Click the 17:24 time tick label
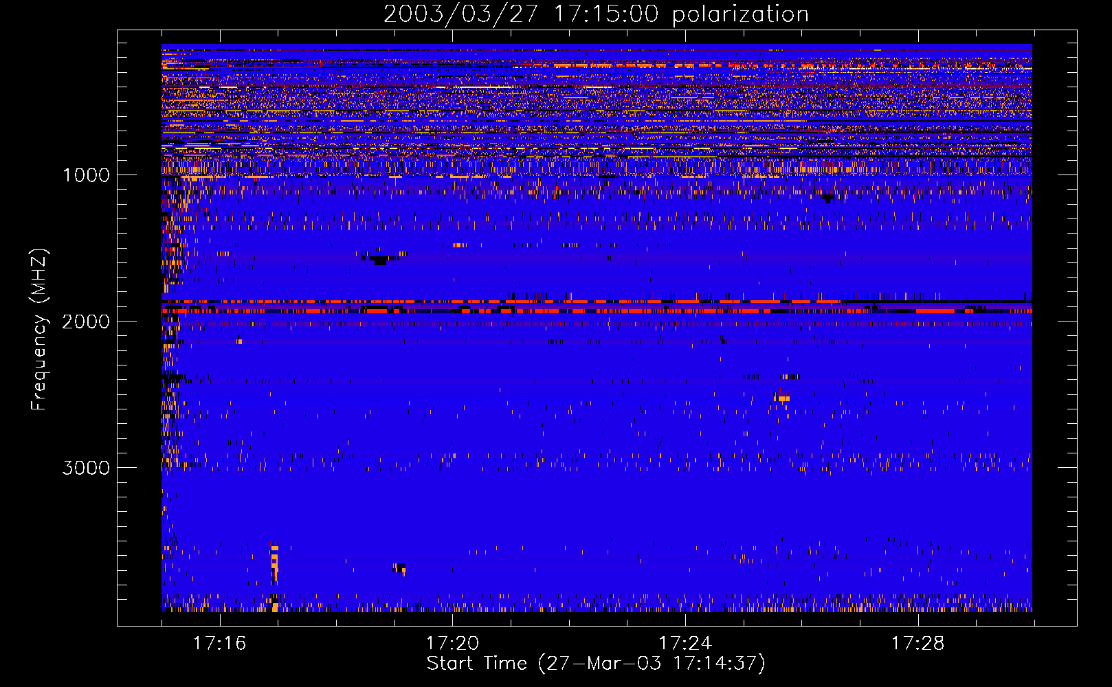The height and width of the screenshot is (687, 1112). pos(685,644)
